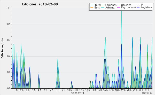Click the 8 h axis label
The width and height of the screenshot is (155, 95).
(x=57, y=90)
